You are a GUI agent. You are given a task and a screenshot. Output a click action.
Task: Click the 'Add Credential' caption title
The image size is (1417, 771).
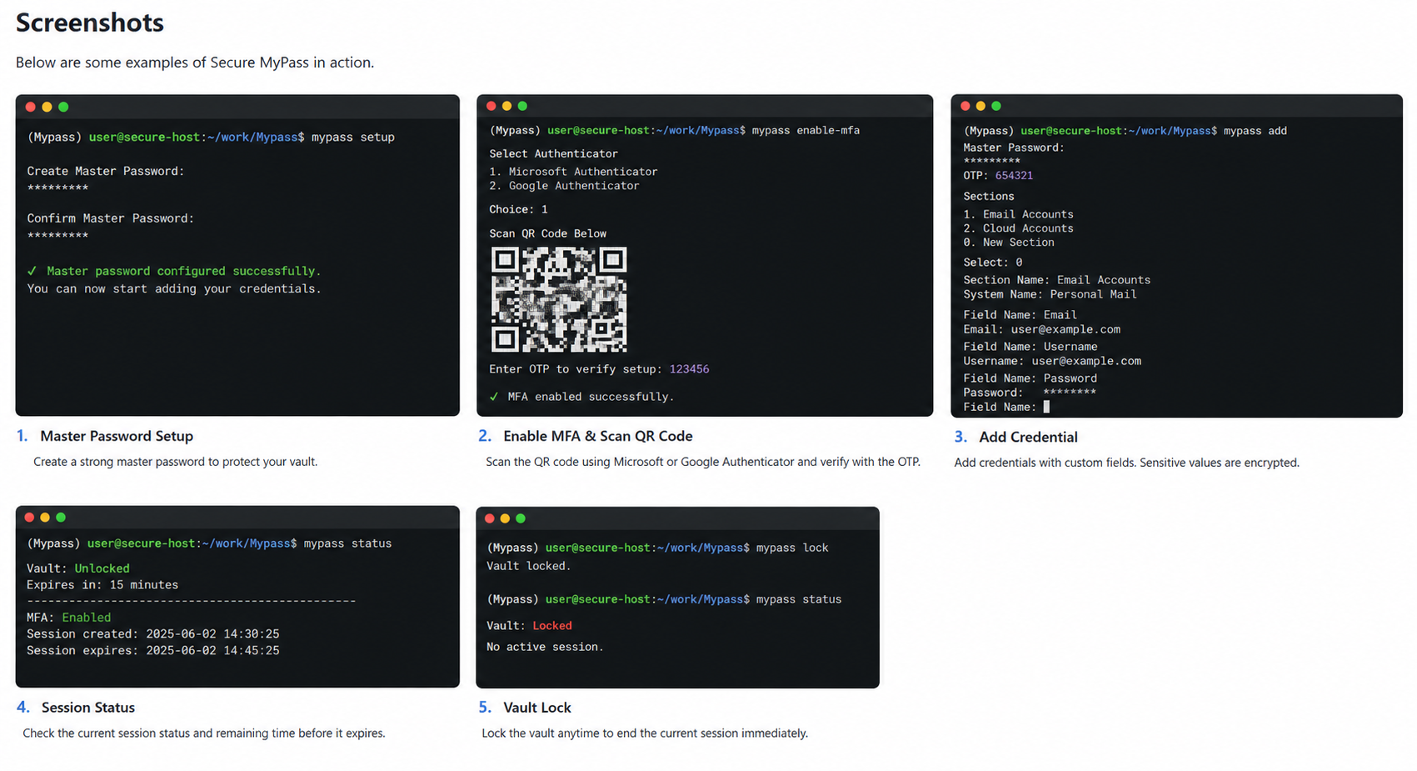coord(1028,437)
